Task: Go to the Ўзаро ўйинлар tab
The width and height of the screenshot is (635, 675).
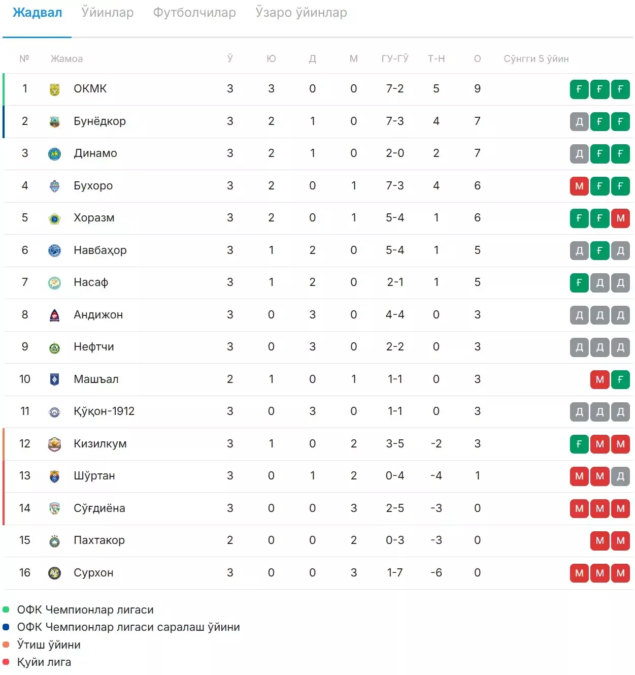Action: [302, 13]
